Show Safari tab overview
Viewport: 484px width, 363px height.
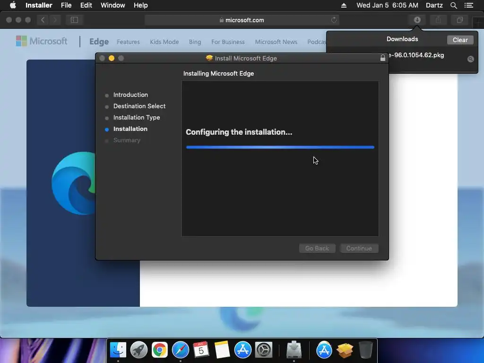click(x=459, y=20)
